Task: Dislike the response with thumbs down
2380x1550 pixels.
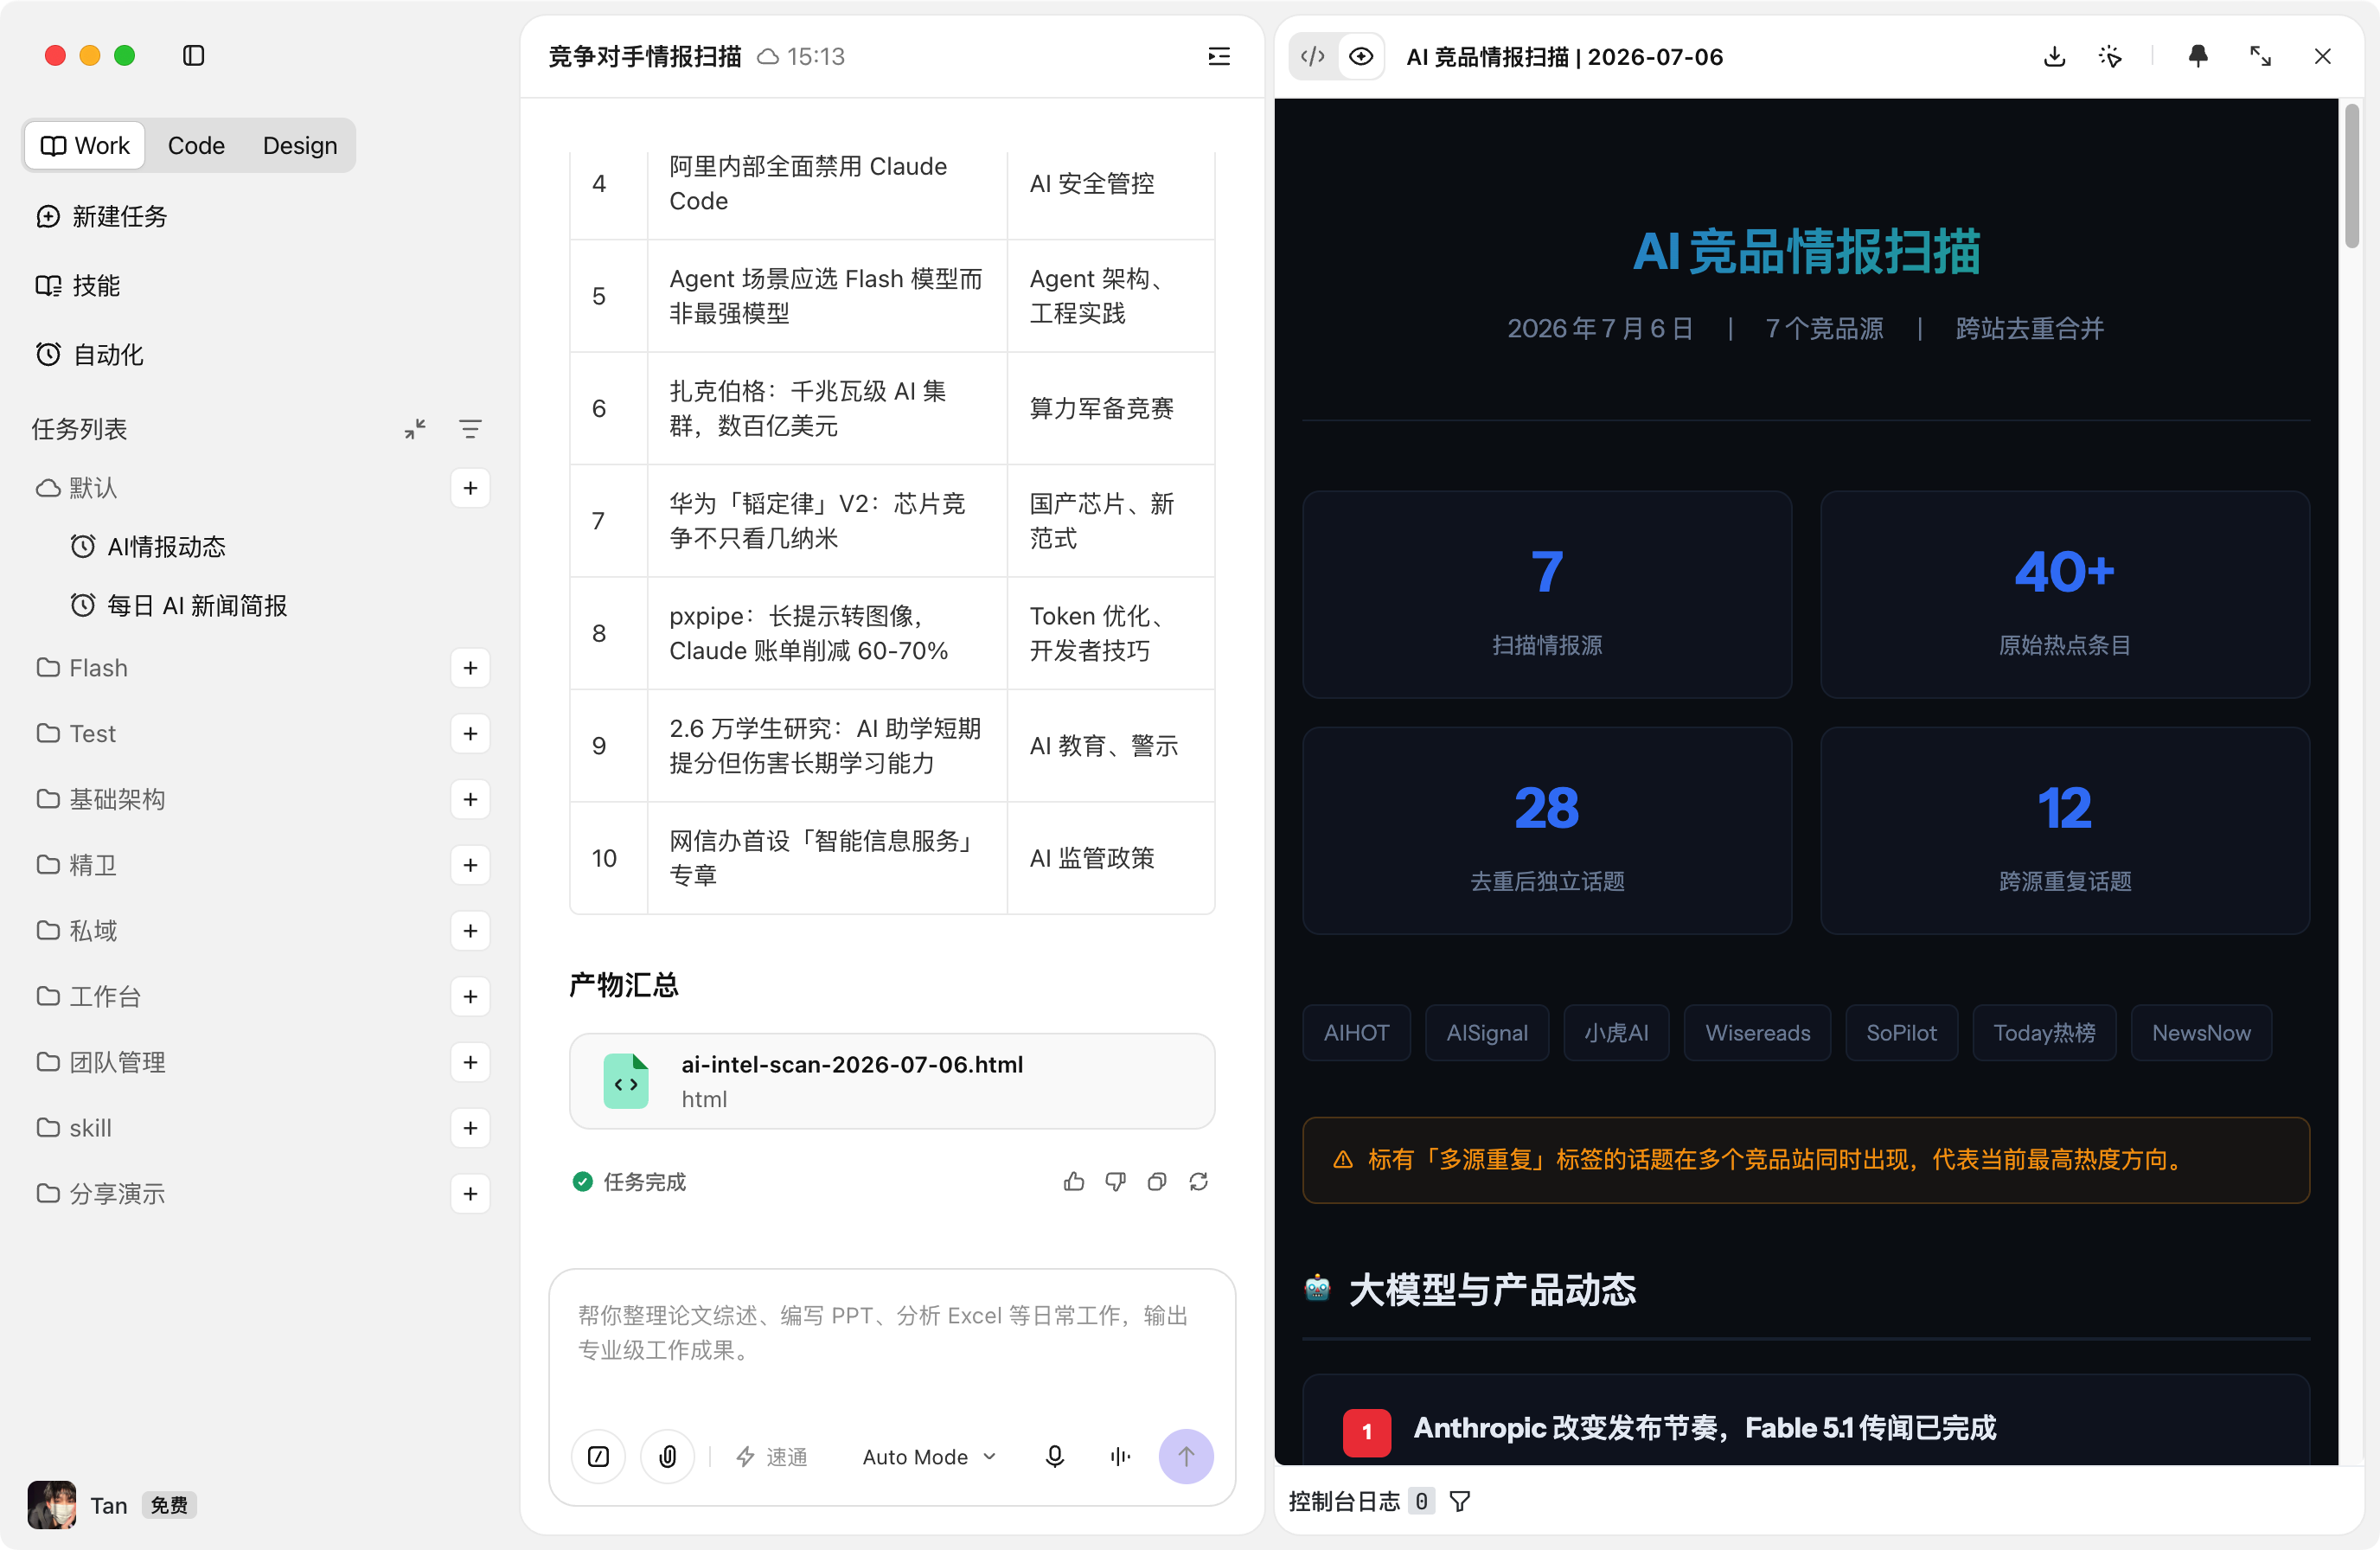Action: click(x=1115, y=1182)
